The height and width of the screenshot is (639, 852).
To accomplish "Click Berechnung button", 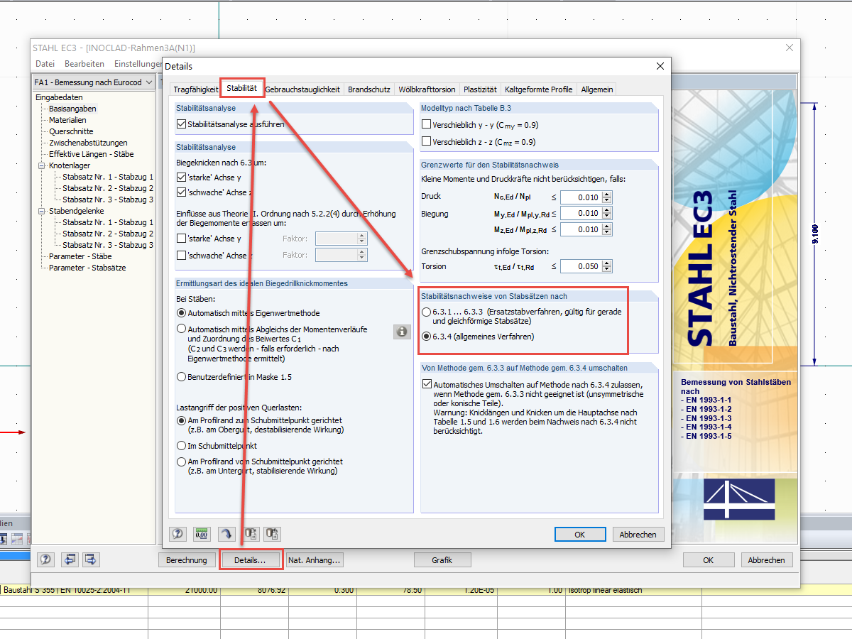I will (x=186, y=559).
